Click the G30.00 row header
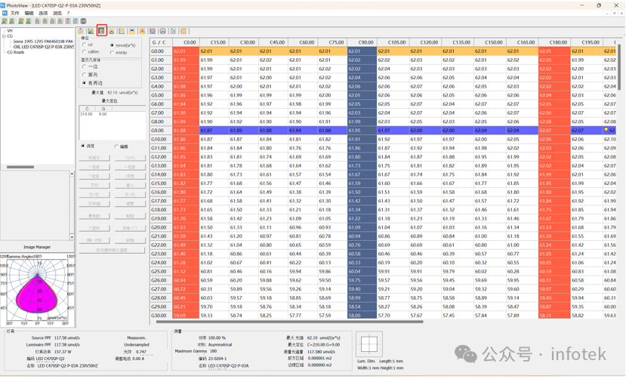This screenshot has height=379, width=626. pyautogui.click(x=162, y=315)
